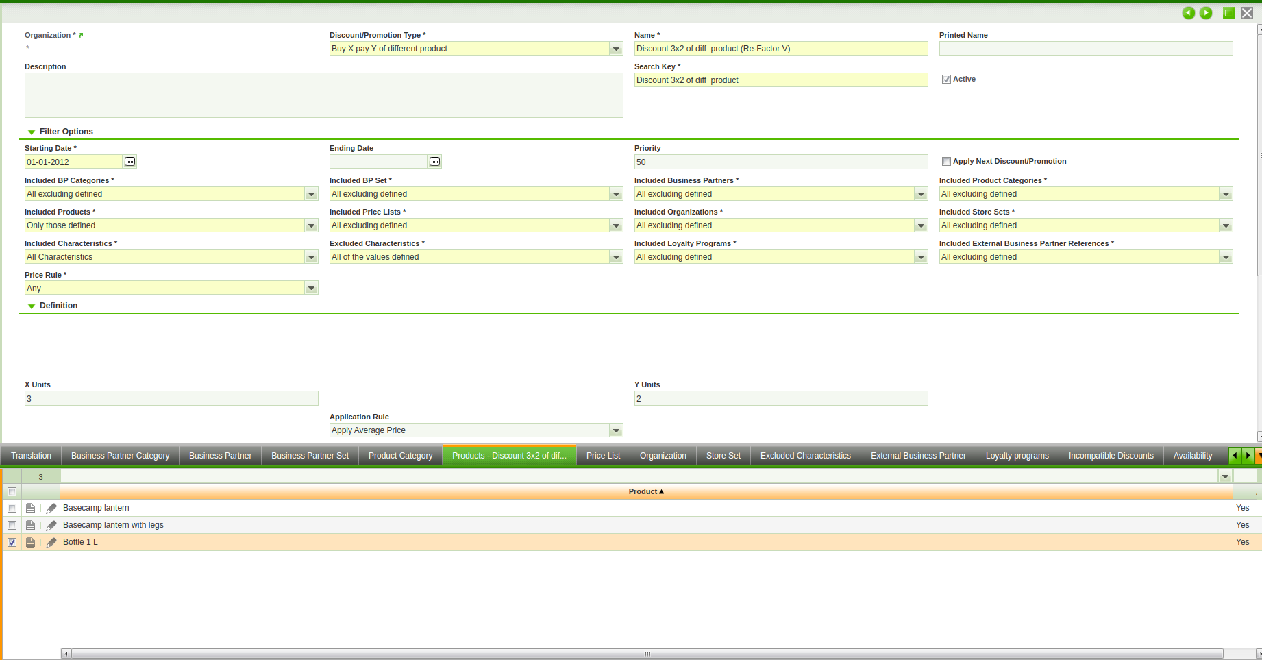The width and height of the screenshot is (1262, 660).
Task: Uncheck the Bottle 1 L row checkbox
Action: click(12, 543)
